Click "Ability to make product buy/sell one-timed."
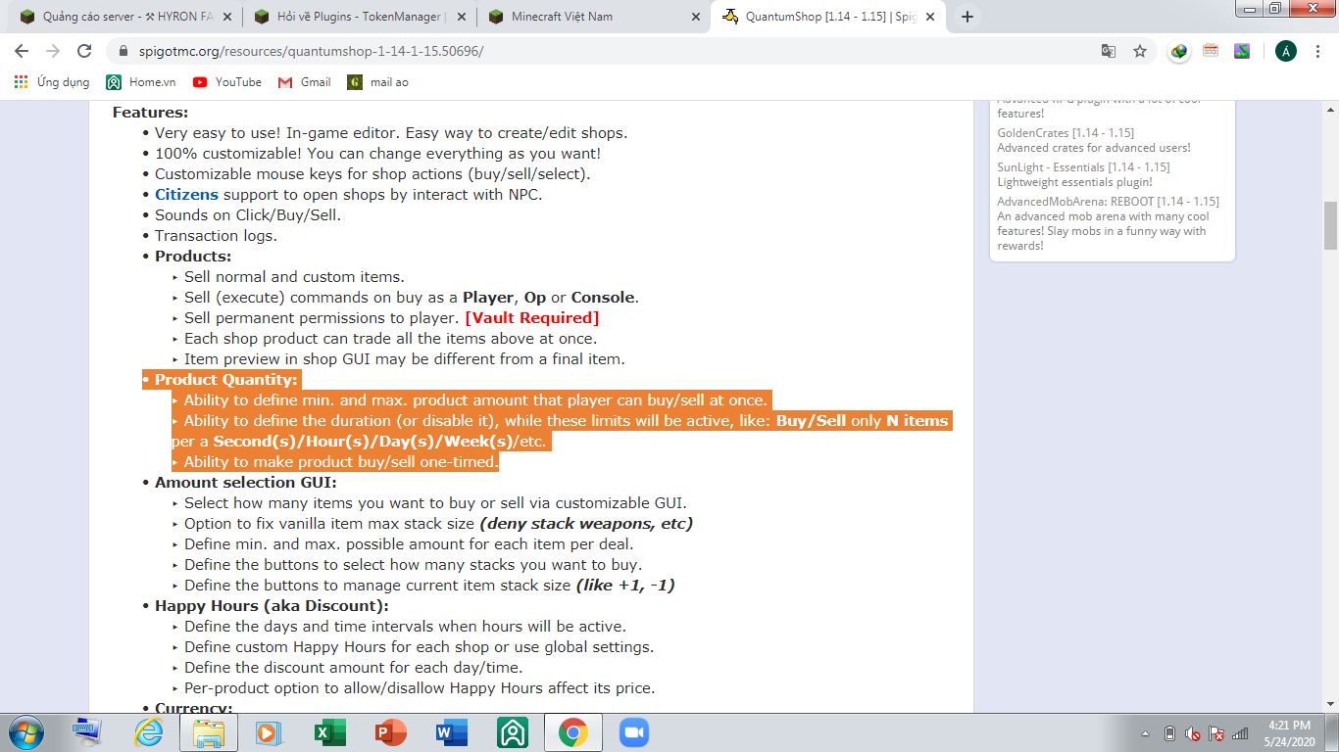The image size is (1339, 752). [341, 462]
